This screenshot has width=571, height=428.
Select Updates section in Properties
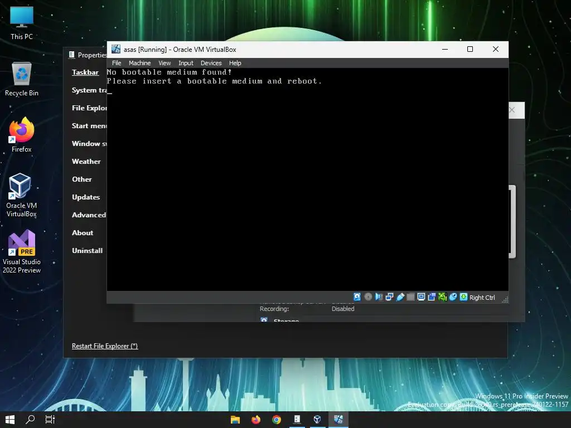pyautogui.click(x=86, y=197)
